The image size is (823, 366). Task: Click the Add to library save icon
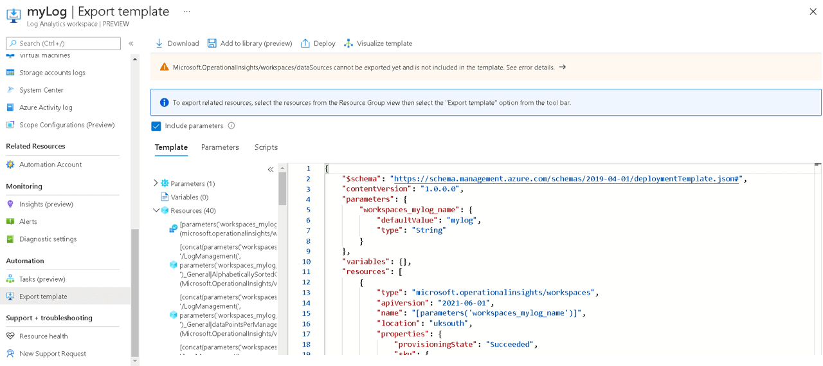(212, 43)
